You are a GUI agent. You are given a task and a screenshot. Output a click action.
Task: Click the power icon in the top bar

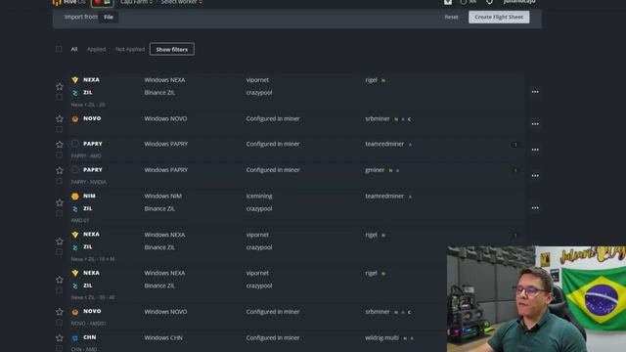pos(489,2)
